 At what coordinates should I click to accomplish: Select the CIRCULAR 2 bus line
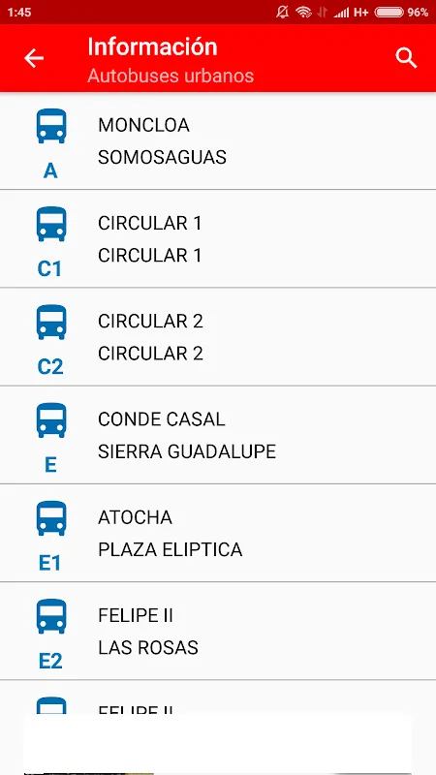(218, 336)
